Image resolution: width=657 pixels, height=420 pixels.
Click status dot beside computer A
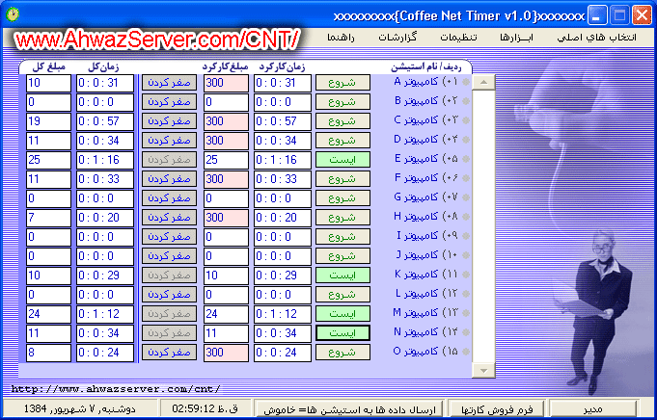click(466, 83)
